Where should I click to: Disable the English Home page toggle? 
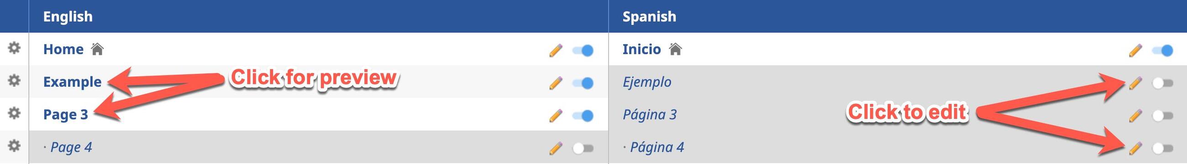click(x=583, y=51)
